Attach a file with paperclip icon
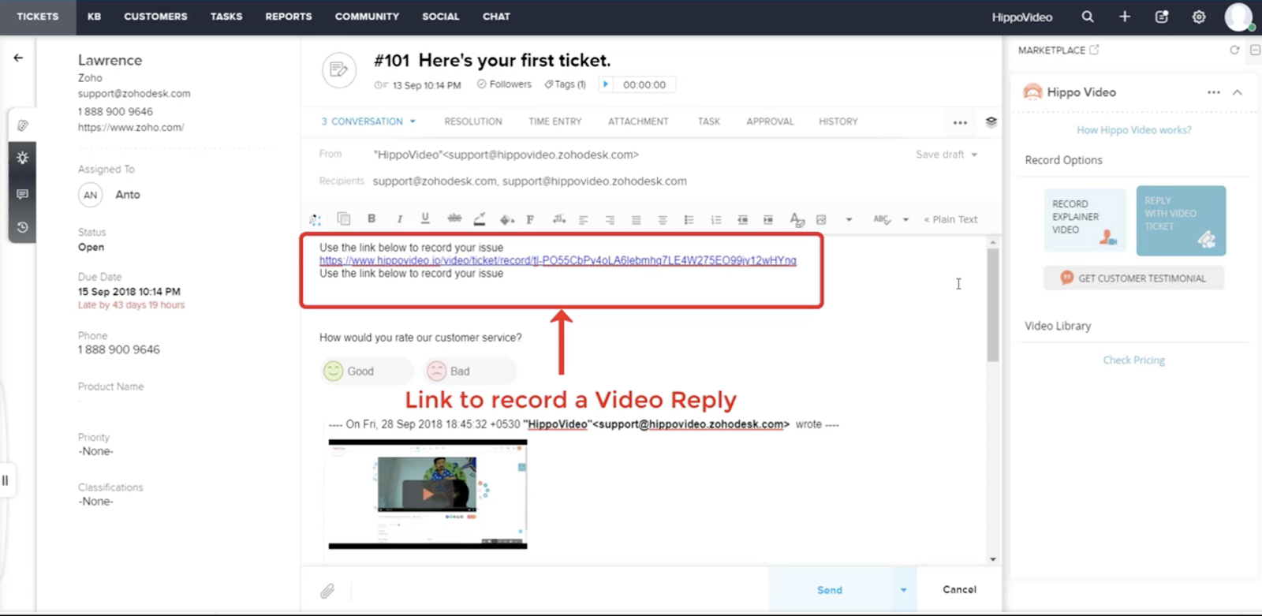The image size is (1262, 616). coord(327,590)
